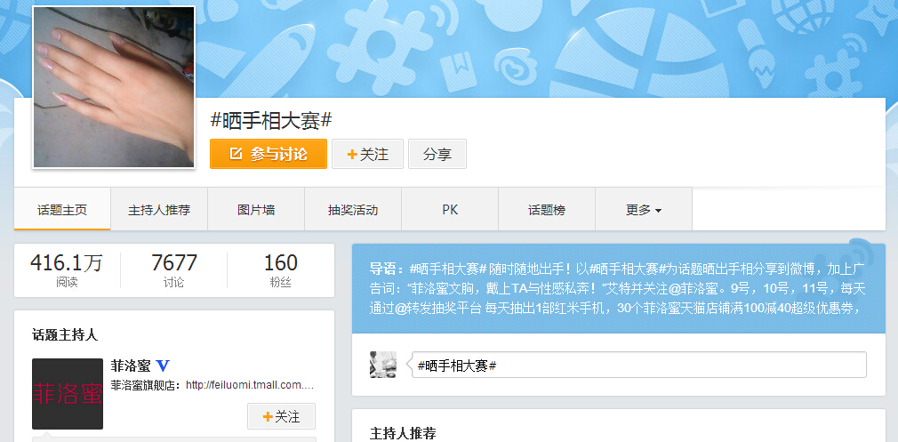Switch to the 主持人推荐 tab
The width and height of the screenshot is (898, 442).
(x=159, y=210)
